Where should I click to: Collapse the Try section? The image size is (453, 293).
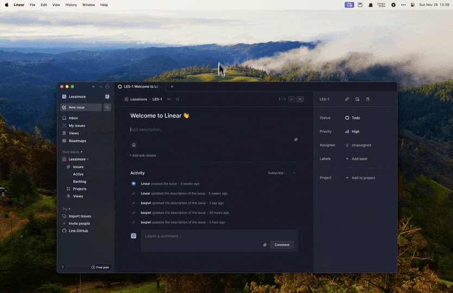[x=66, y=209]
